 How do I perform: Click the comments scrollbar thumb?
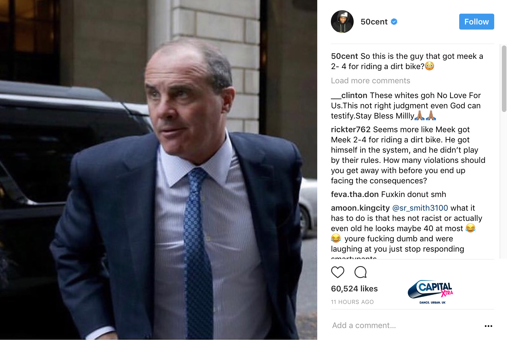click(x=504, y=79)
